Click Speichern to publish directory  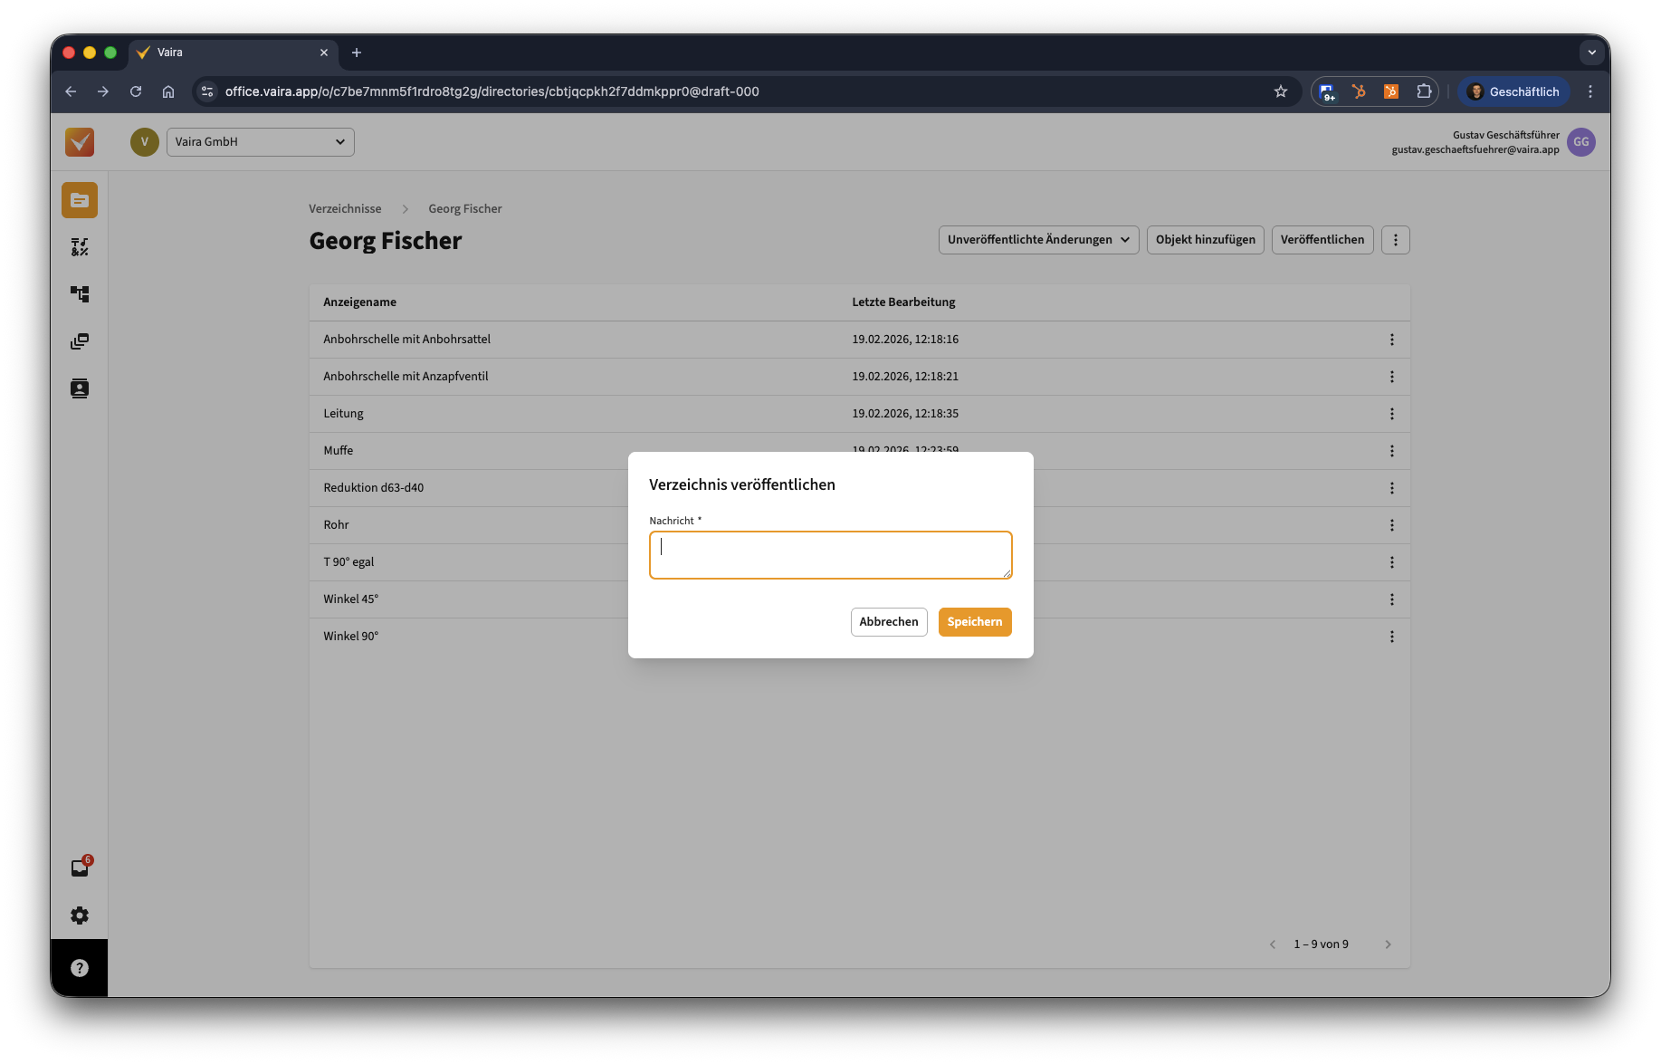[974, 622]
